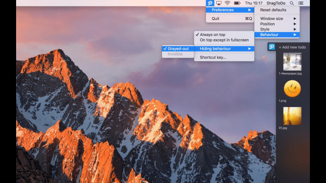Open the Shortcut key… dialog
Screen dimensions: 326x183
pos(224,58)
